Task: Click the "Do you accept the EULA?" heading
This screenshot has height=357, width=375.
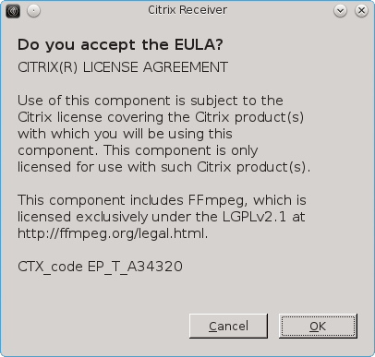Action: tap(120, 45)
